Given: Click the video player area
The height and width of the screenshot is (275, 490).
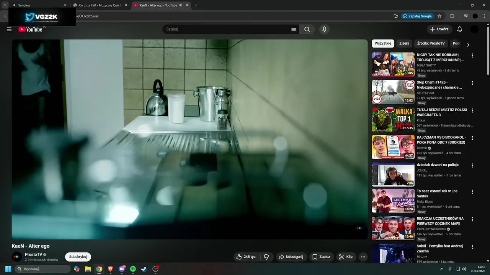Looking at the screenshot, I should pyautogui.click(x=189, y=139).
